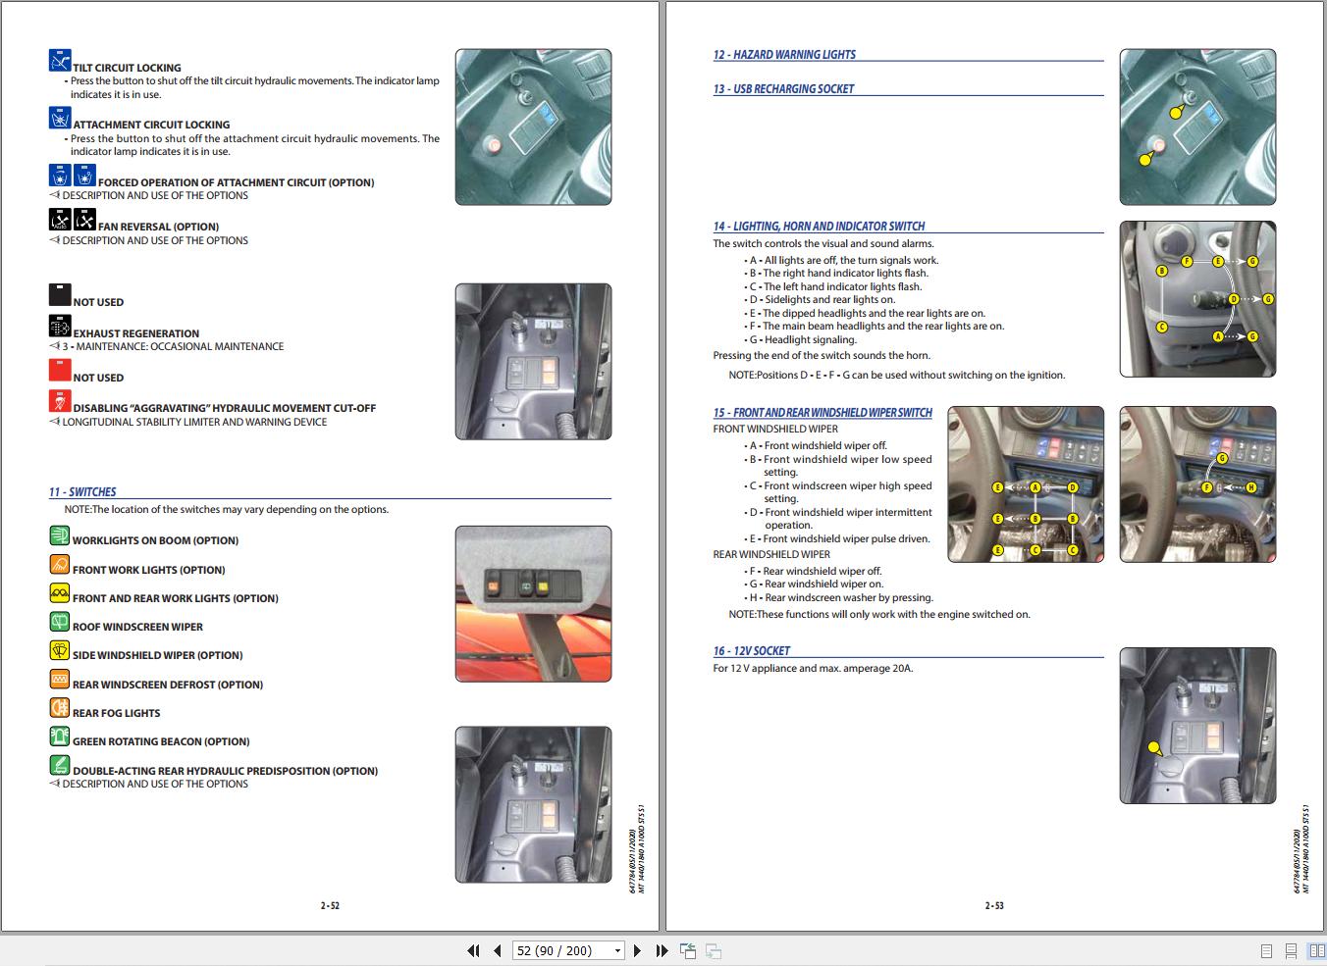Click the first Fan Reversal icon

pyautogui.click(x=60, y=220)
